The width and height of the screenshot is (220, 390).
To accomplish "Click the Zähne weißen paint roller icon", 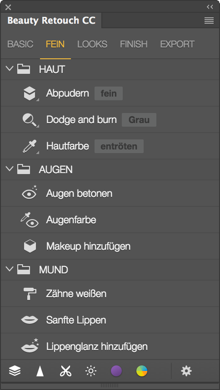I will 30,293.
